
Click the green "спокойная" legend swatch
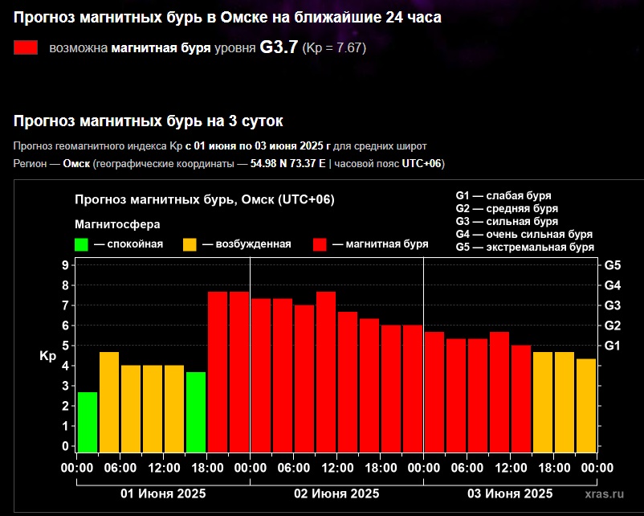point(82,244)
